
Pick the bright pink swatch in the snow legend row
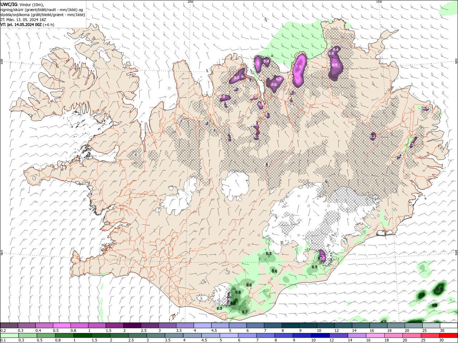(x=62, y=325)
